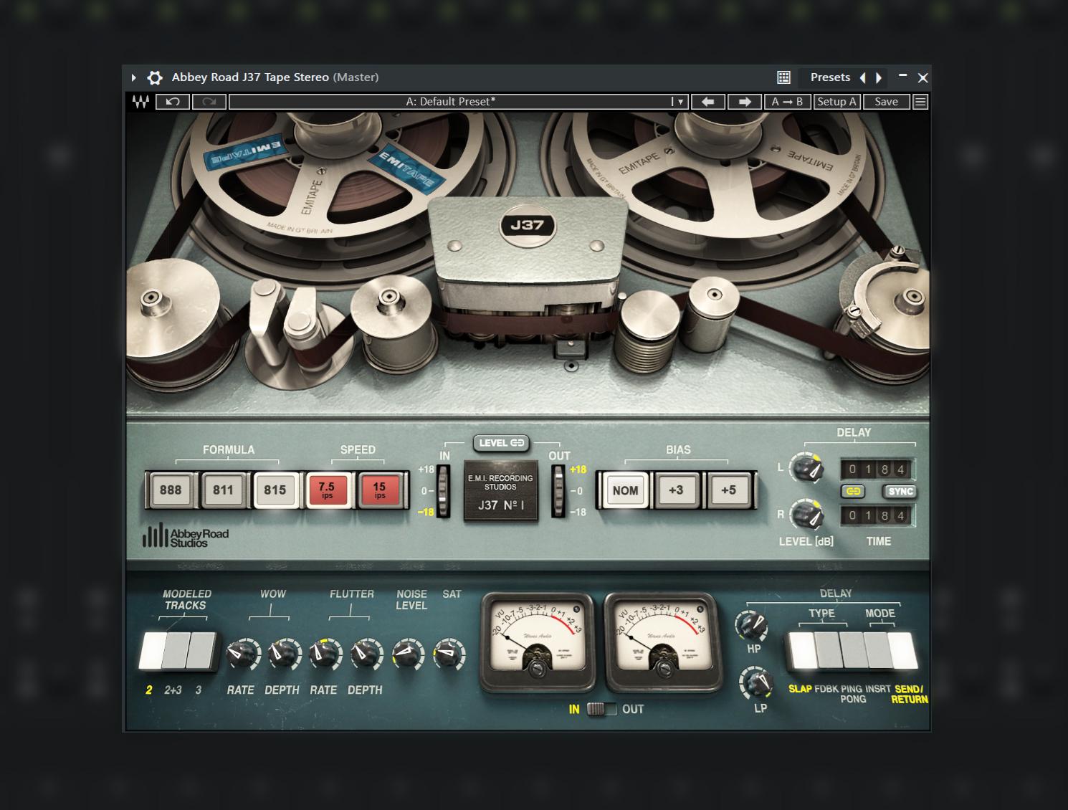Select +5 bias setting
The width and height of the screenshot is (1068, 810).
(x=729, y=490)
